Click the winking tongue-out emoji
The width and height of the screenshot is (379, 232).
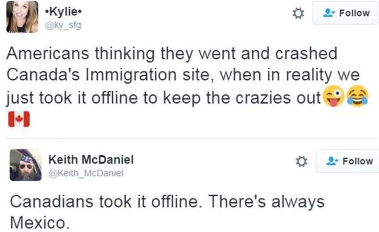coord(334,96)
